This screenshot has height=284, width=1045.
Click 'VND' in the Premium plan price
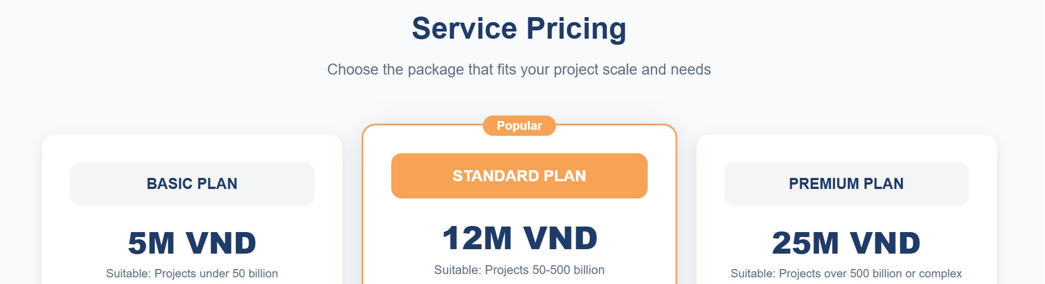coord(885,243)
